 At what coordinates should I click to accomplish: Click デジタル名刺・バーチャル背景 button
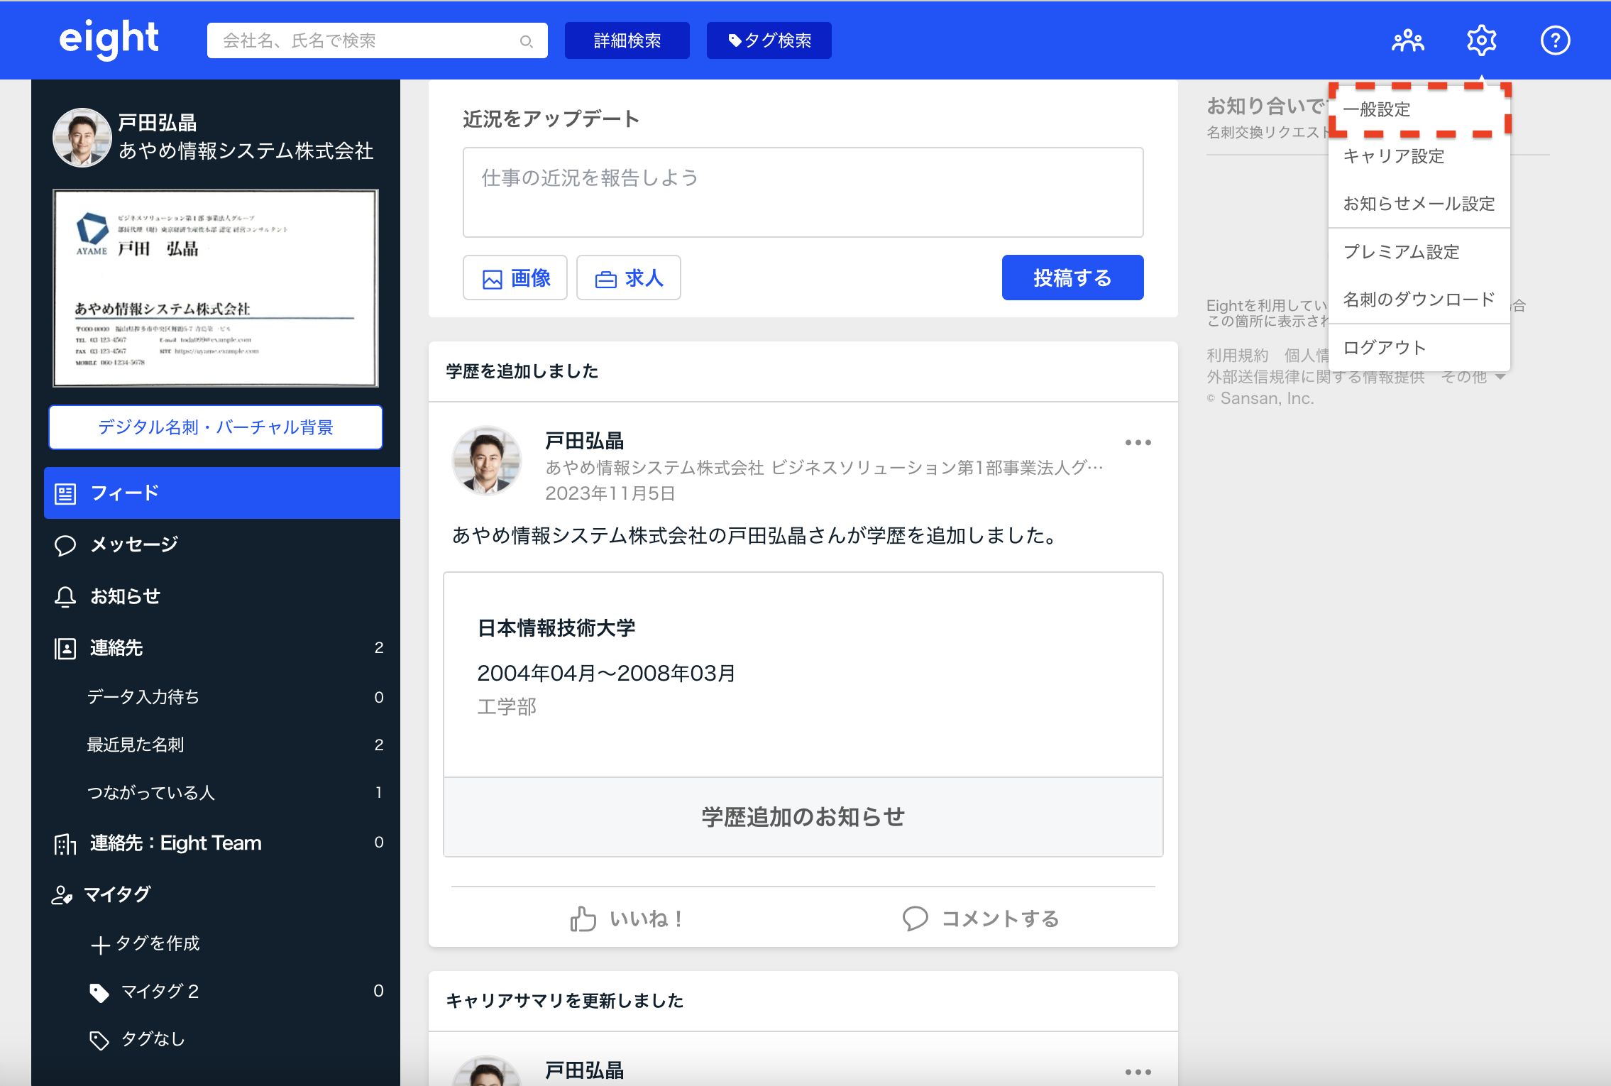pyautogui.click(x=216, y=427)
